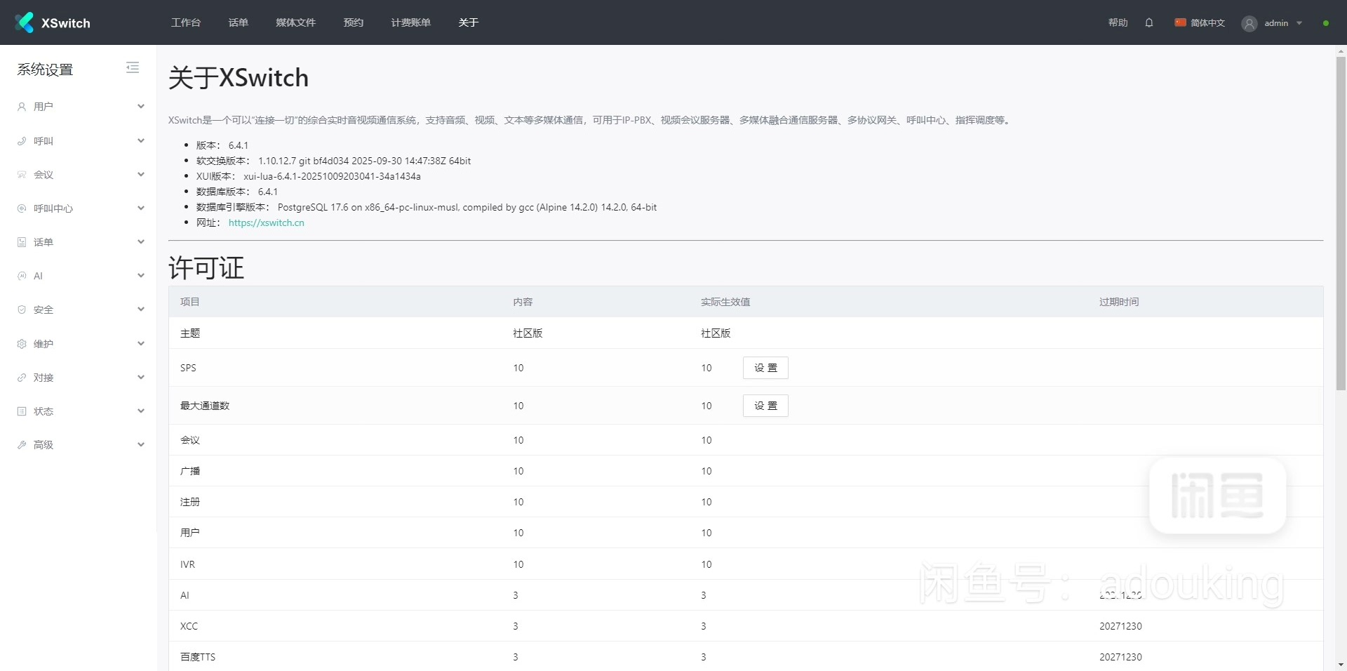
Task: Collapse the sidebar with the fold icon
Action: point(133,67)
